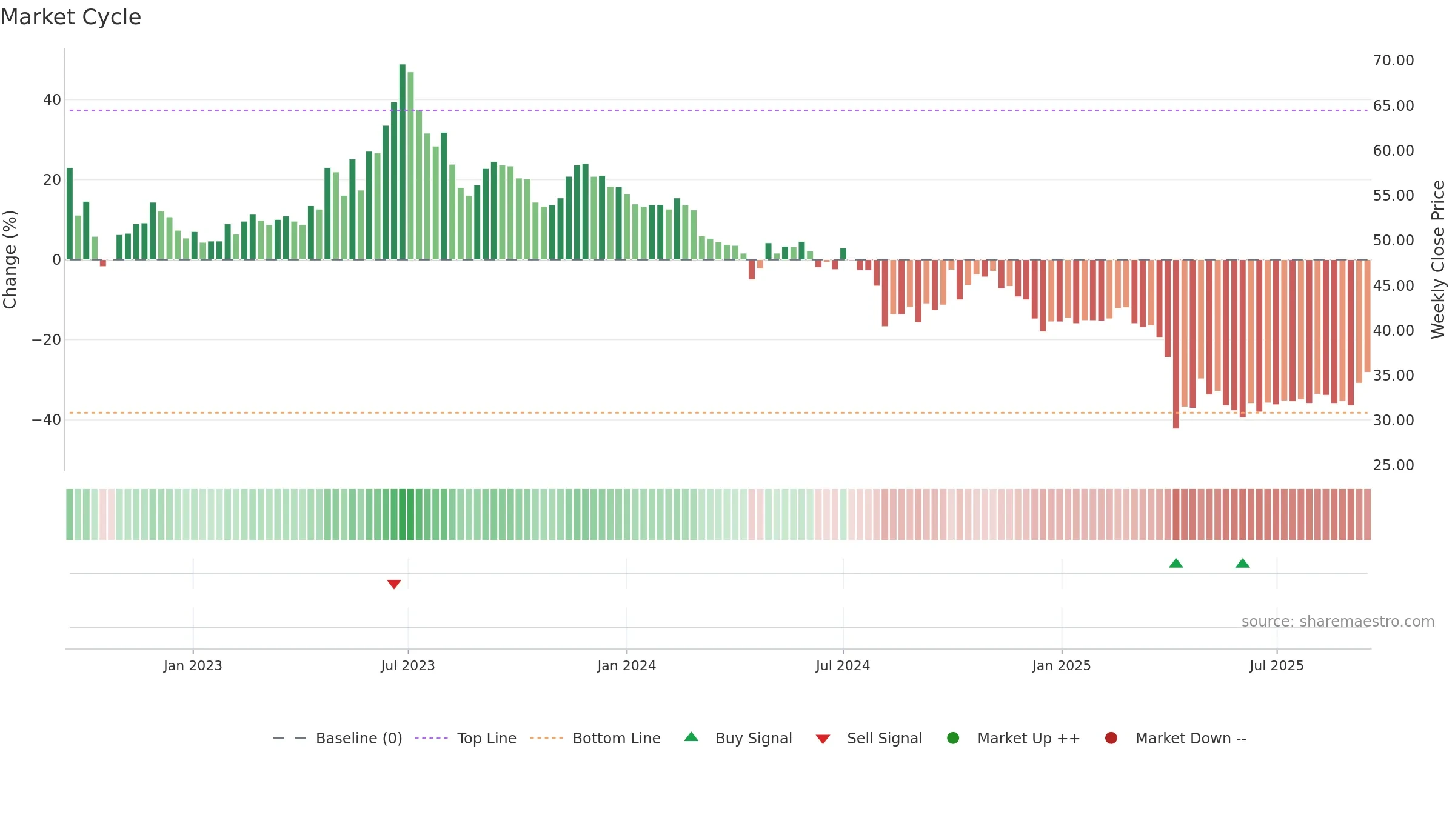Click the Jan 2025 axis label
This screenshot has width=1455, height=818.
[1062, 665]
